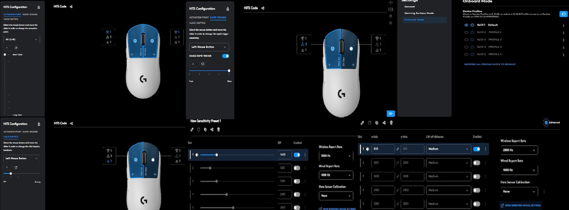Duplicate New Sensitivity Preset 1 with the copy icon
The width and height of the screenshot is (569, 210).
coord(205,129)
